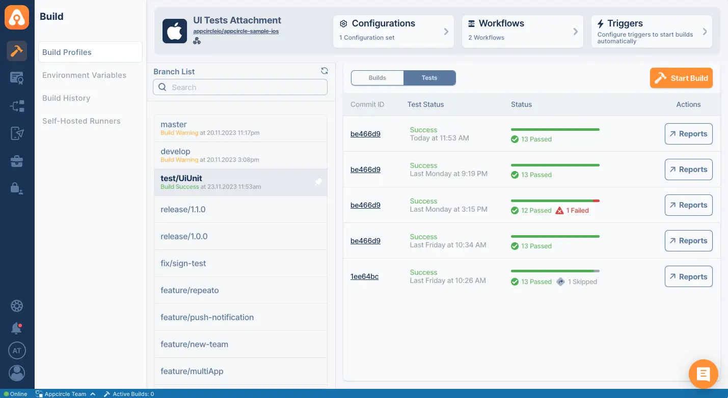Open Build Profiles menu item
This screenshot has width=728, height=398.
pyautogui.click(x=90, y=52)
